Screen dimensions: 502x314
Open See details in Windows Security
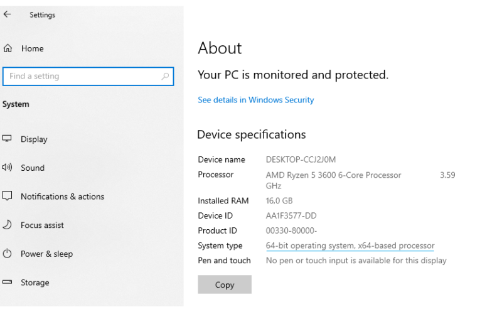[x=256, y=100]
